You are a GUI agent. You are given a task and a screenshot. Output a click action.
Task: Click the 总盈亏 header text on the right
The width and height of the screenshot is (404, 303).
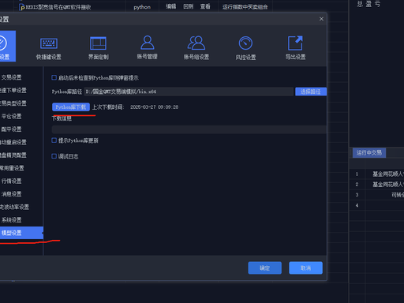click(x=368, y=4)
